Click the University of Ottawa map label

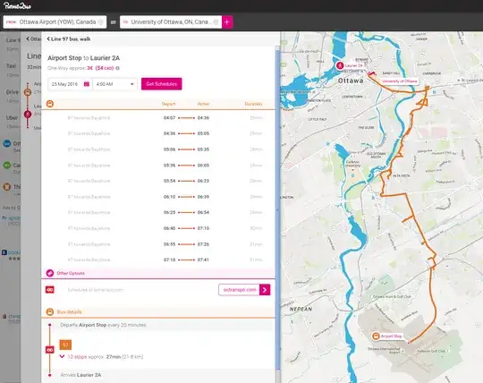pos(399,81)
